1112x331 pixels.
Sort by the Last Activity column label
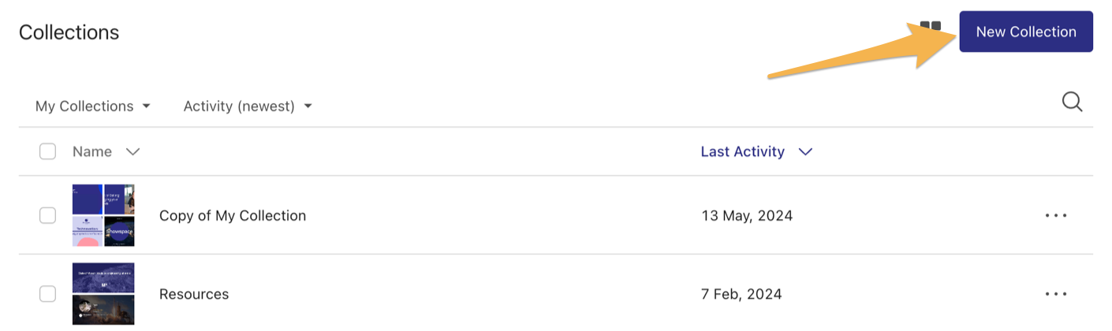(742, 151)
